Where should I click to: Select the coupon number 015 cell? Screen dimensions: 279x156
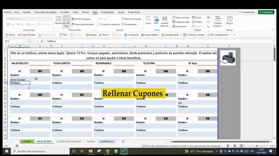[208, 118]
